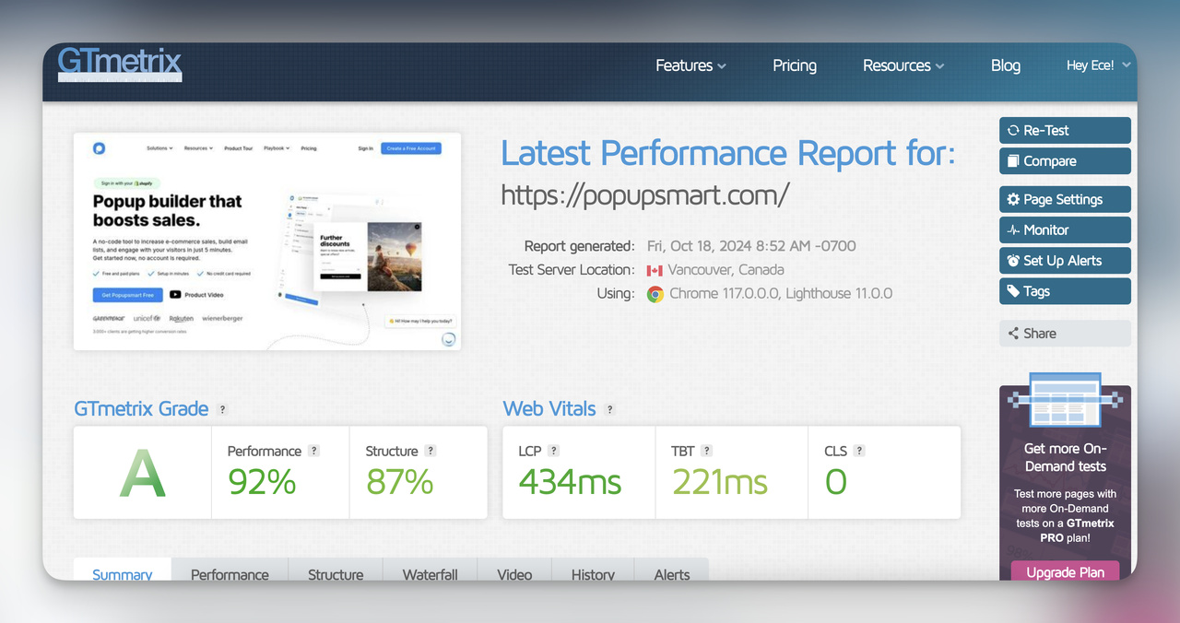This screenshot has width=1180, height=623.
Task: Click Chrome 117.0.0.0, Lighthouse 11.0.0 text
Action: [781, 294]
